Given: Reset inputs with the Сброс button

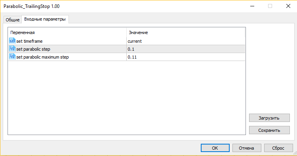Looking at the screenshot, I should (x=278, y=148).
